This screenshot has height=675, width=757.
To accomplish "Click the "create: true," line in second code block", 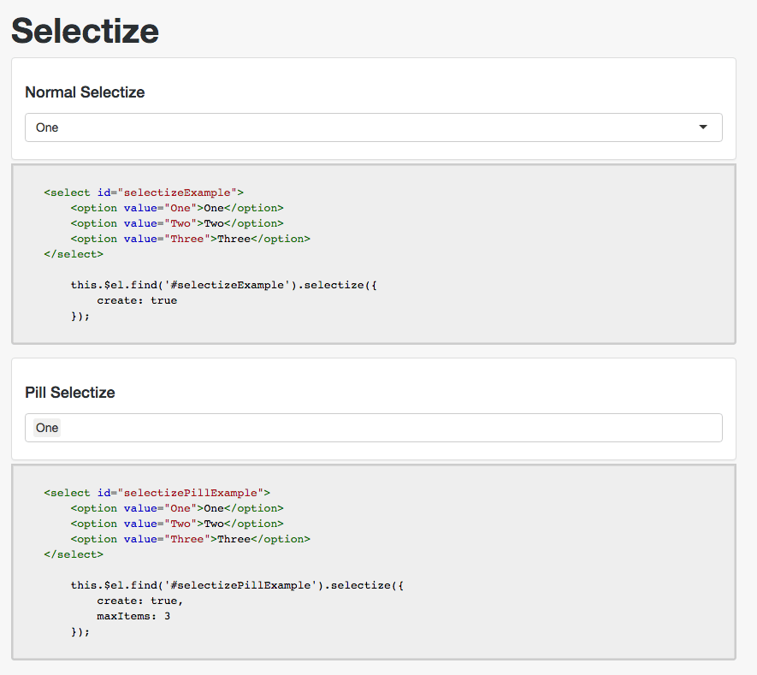I will click(x=140, y=601).
